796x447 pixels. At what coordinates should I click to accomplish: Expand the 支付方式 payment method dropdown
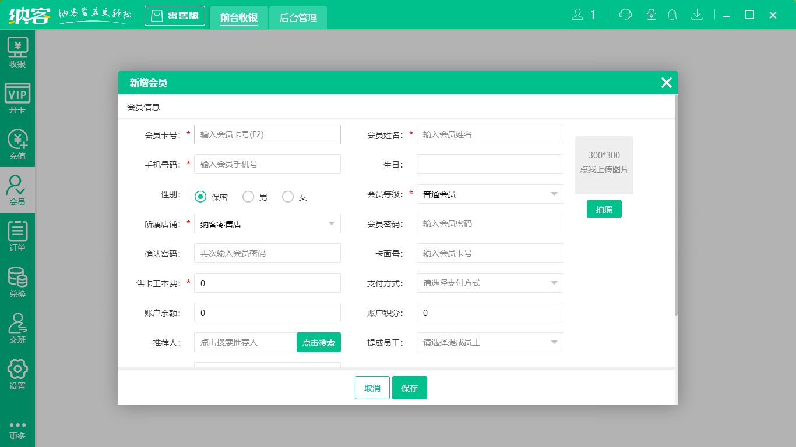(x=489, y=283)
